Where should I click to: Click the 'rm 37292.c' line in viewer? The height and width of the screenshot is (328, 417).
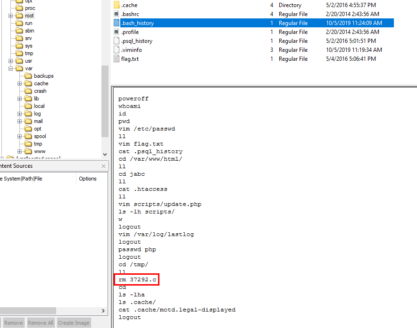pyautogui.click(x=137, y=279)
